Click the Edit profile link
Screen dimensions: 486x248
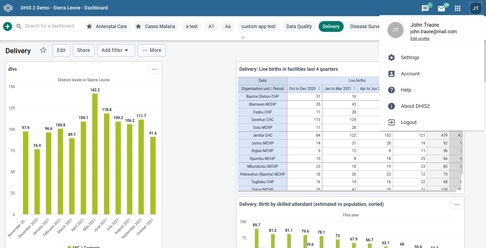420,39
